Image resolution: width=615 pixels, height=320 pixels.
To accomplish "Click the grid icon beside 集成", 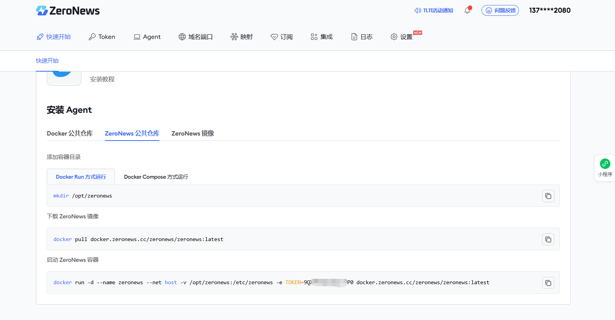I will (x=314, y=37).
